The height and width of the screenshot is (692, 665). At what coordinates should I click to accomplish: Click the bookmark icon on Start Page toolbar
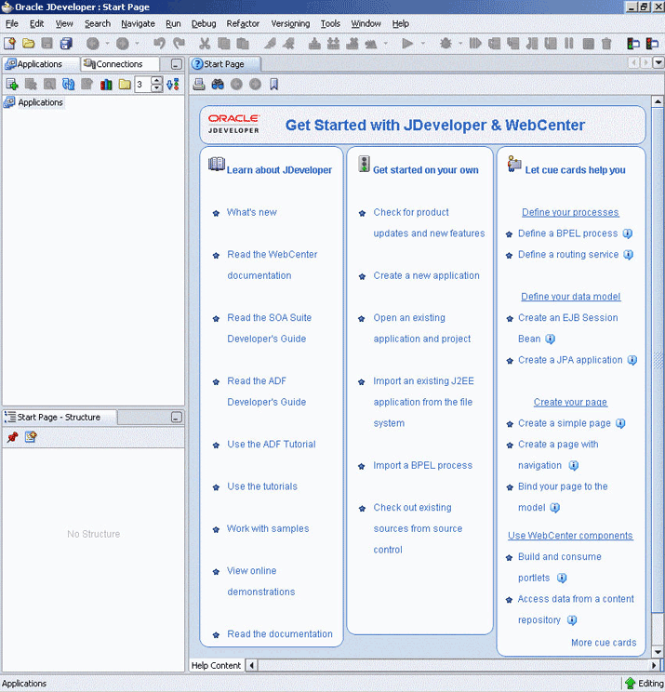(x=274, y=84)
